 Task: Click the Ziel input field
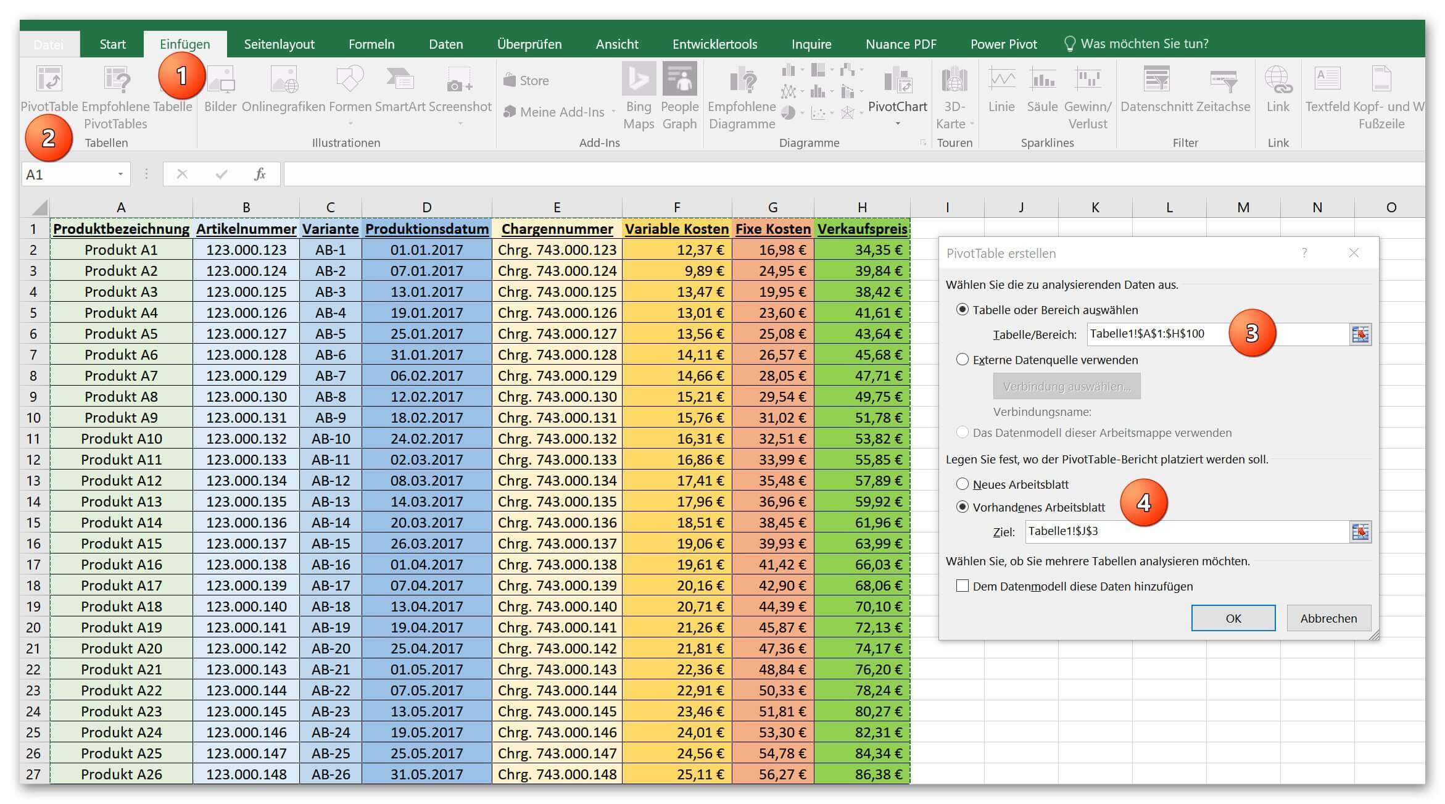[x=1187, y=532]
